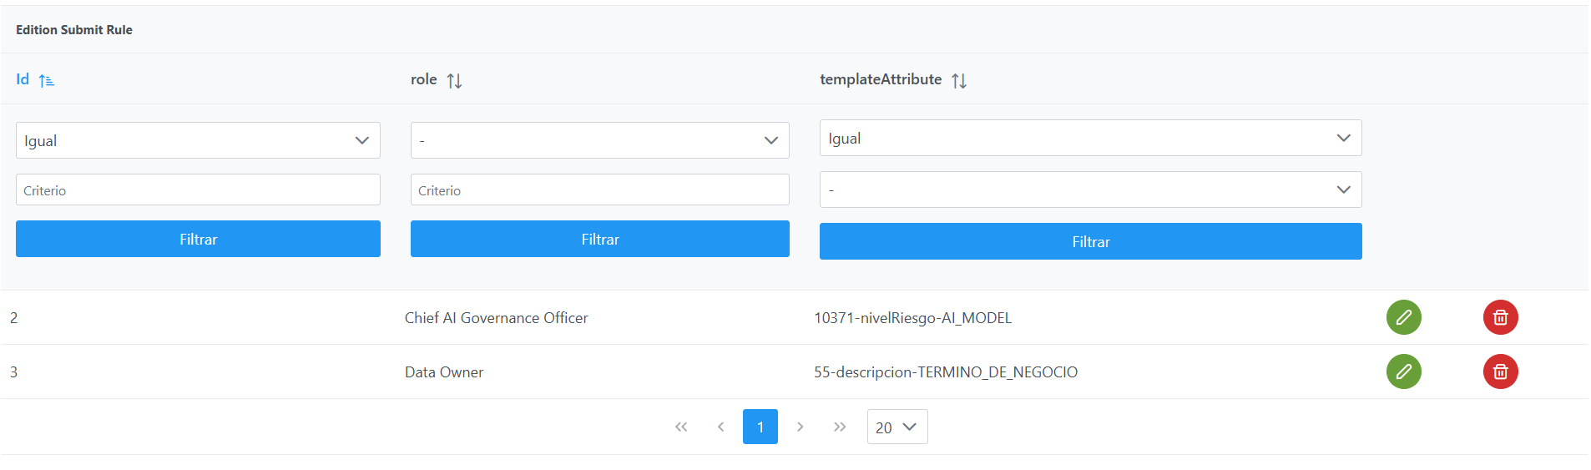Edit the Data Owner rule
The width and height of the screenshot is (1591, 470).
(x=1403, y=371)
